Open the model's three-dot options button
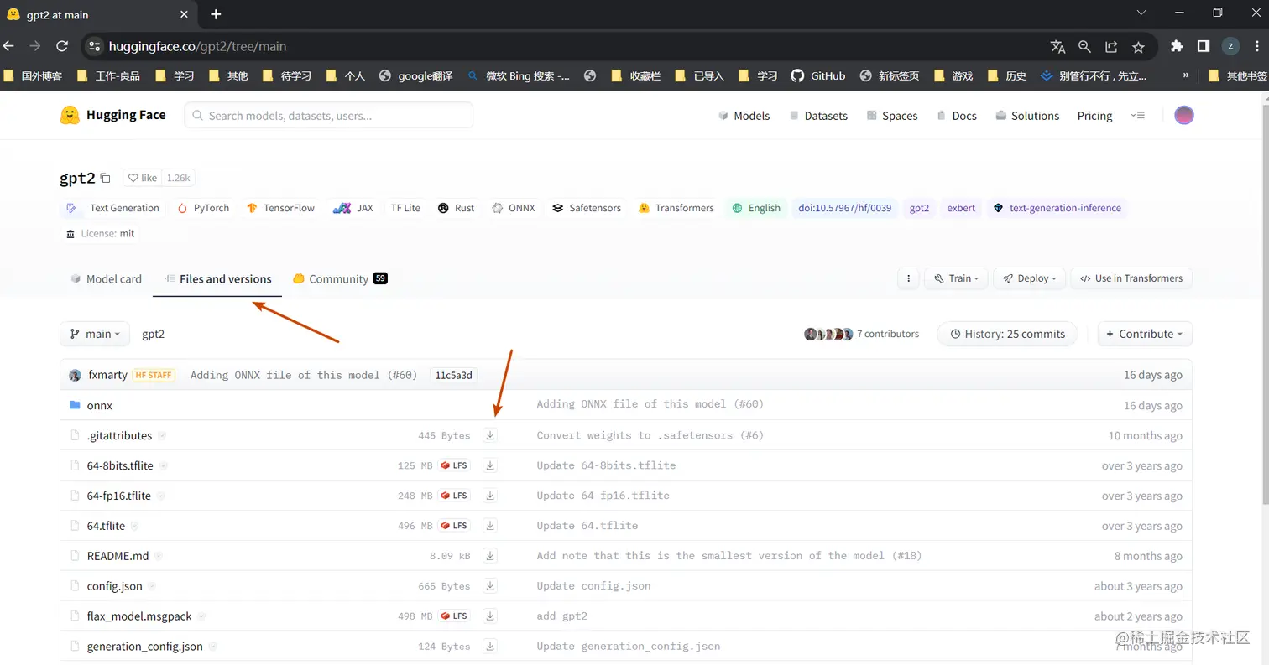Image resolution: width=1269 pixels, height=665 pixels. pyautogui.click(x=907, y=278)
